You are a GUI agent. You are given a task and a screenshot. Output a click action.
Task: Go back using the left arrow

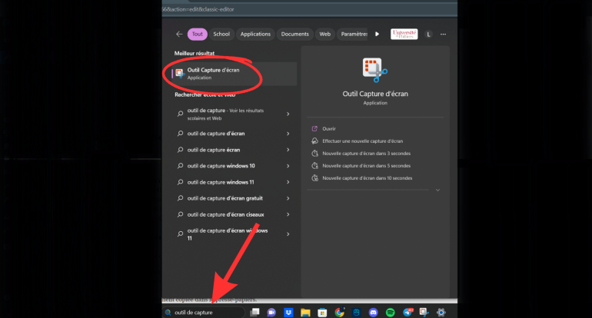click(179, 34)
